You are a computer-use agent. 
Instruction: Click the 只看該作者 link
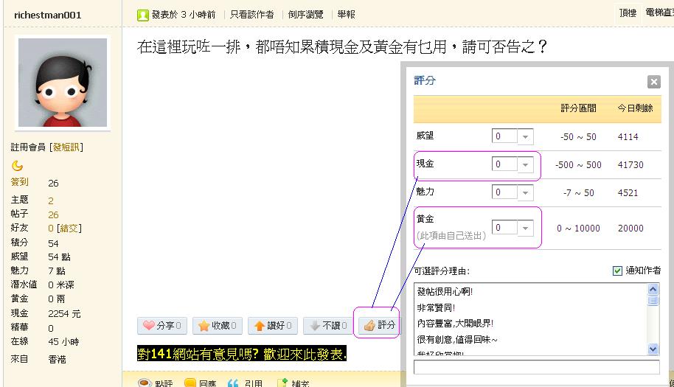coord(251,14)
